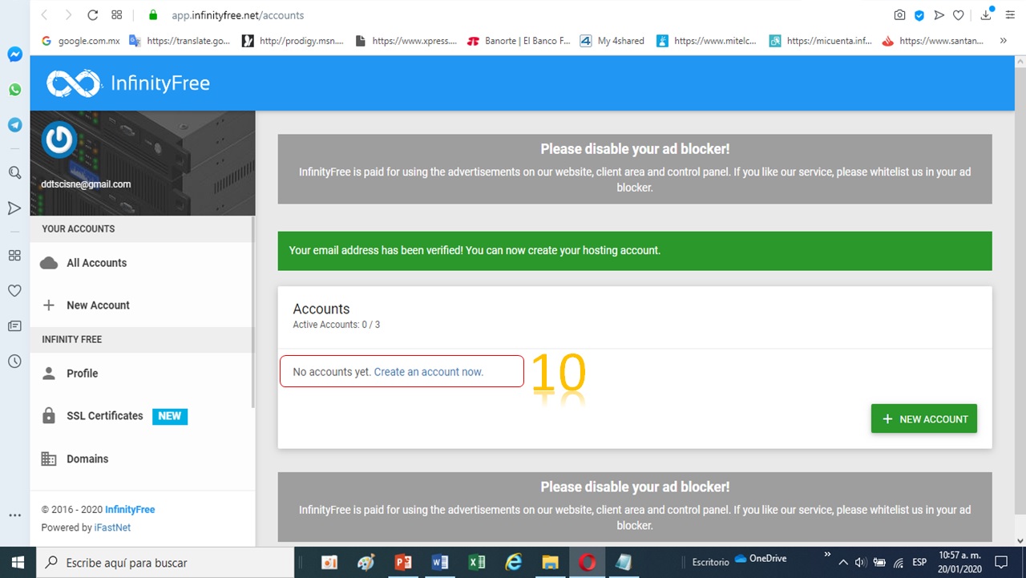This screenshot has height=578, width=1026.
Task: Click the iFastNet footer link
Action: click(x=112, y=527)
